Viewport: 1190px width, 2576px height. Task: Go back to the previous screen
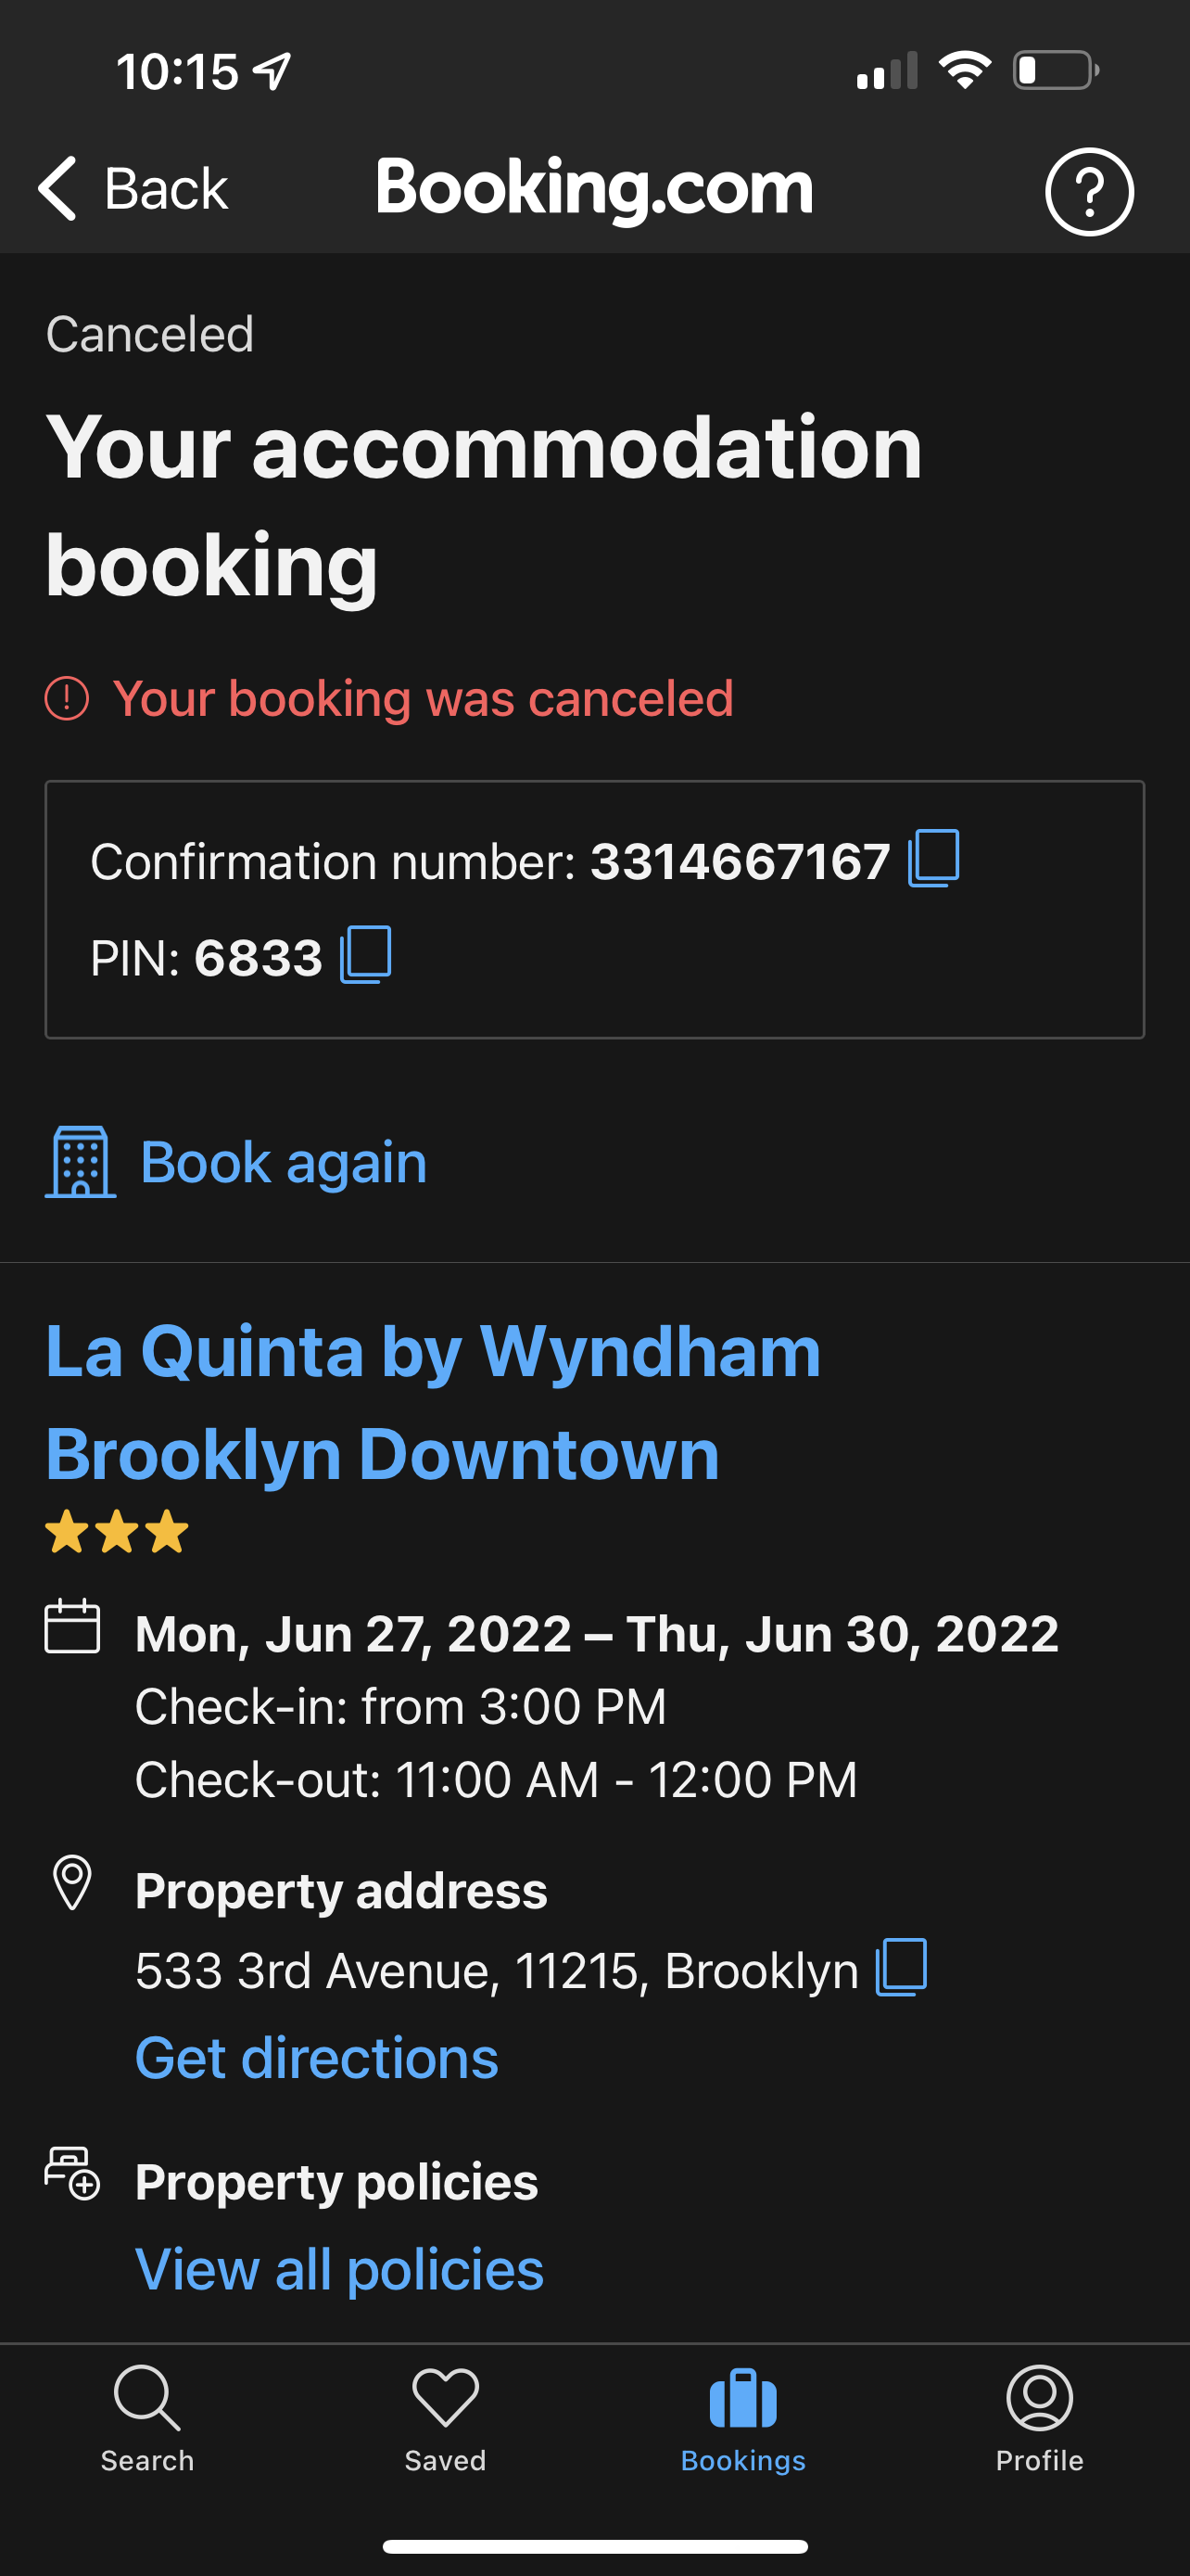coord(133,189)
